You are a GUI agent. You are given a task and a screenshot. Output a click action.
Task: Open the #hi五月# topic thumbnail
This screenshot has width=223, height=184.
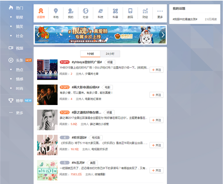[47, 170]
